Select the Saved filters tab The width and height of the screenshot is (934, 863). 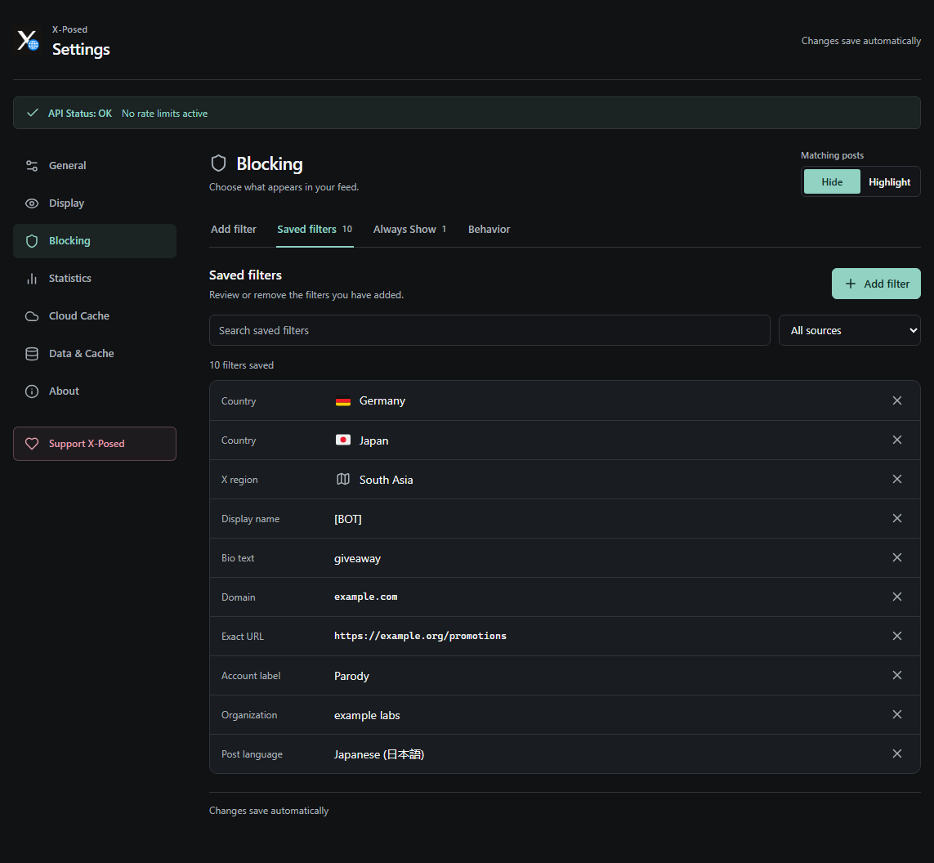pyautogui.click(x=315, y=230)
